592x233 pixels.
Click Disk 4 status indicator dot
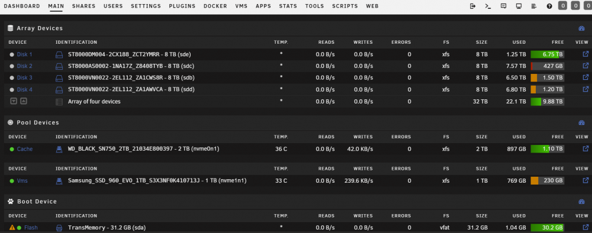click(12, 90)
